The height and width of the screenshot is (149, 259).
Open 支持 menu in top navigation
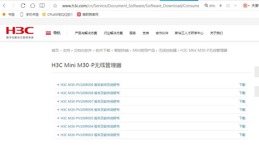coord(146,33)
